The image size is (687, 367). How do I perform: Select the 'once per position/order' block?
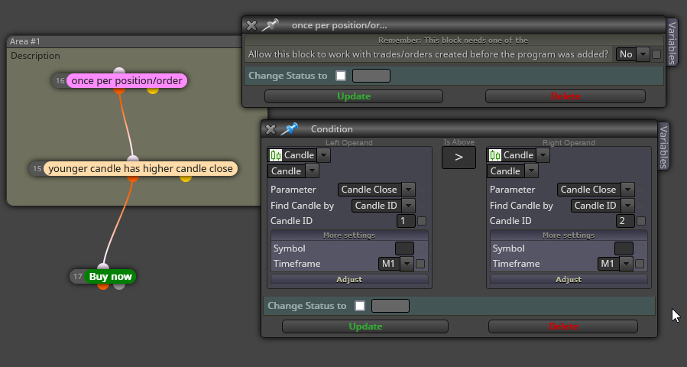pos(127,81)
